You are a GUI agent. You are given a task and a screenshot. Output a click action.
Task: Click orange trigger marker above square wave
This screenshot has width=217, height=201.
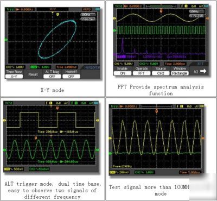pyautogui.click(x=57, y=108)
